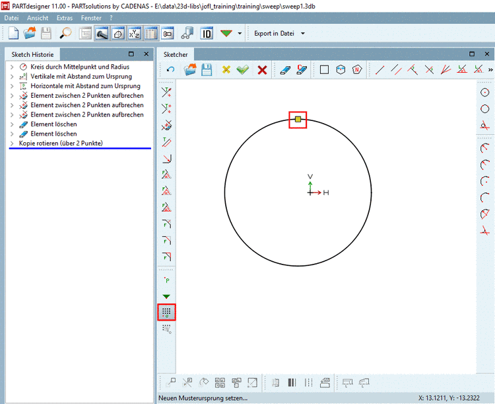
Task: Select the circle with center point tool
Action: [485, 93]
